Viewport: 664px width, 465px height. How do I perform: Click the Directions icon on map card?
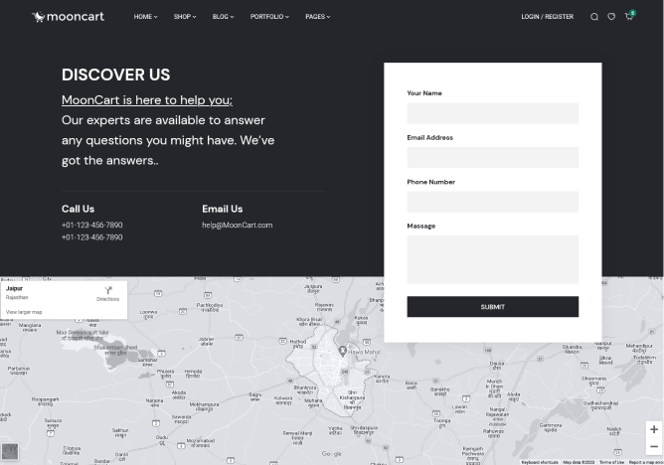click(x=107, y=292)
